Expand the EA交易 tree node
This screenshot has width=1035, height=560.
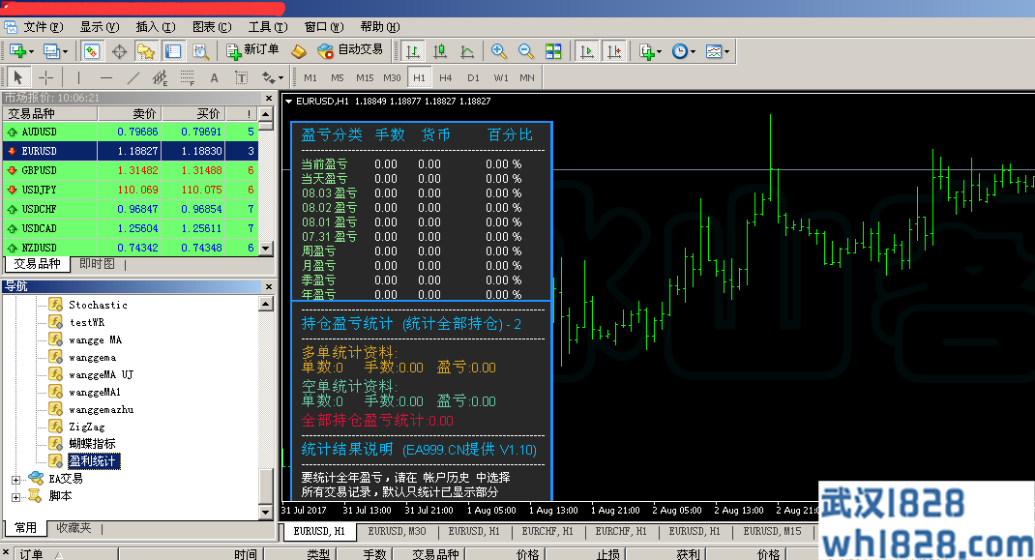click(15, 479)
